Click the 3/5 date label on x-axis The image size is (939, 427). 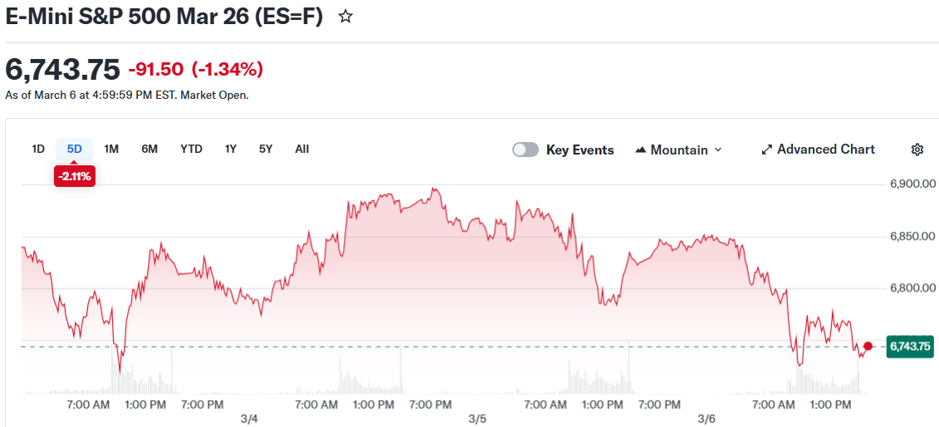478,418
